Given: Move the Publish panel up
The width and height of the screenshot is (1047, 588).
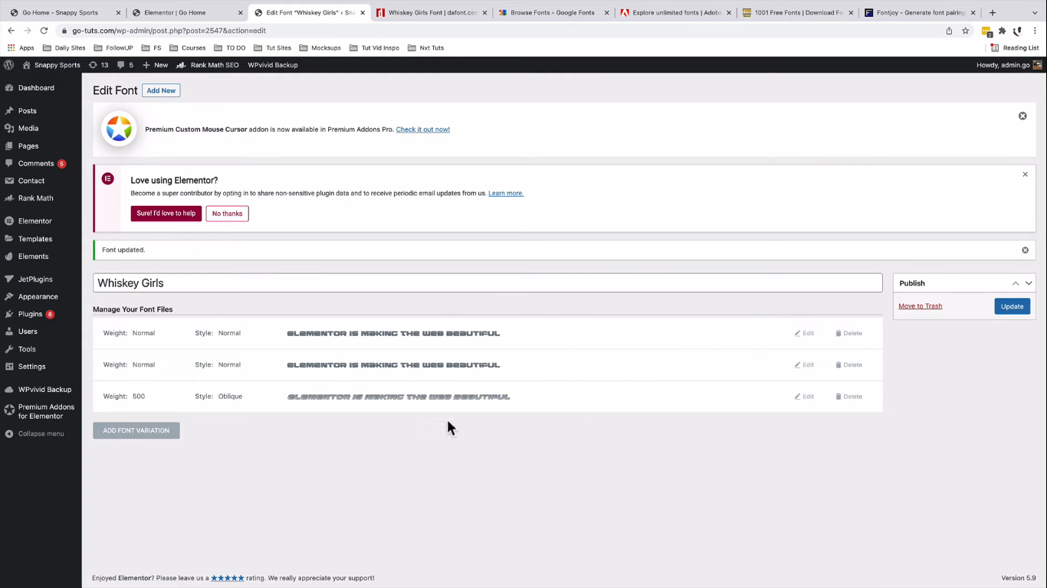Looking at the screenshot, I should (x=1016, y=283).
